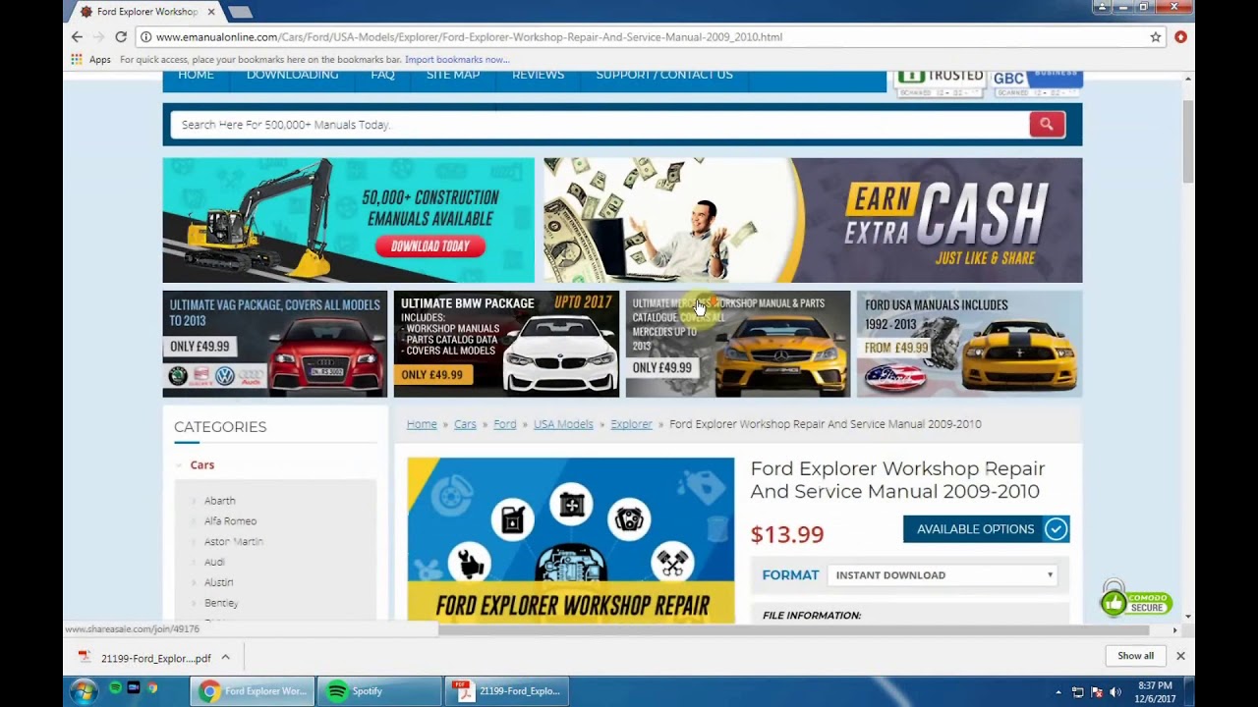Click the pinned Chrome quick-launch icon

[152, 688]
